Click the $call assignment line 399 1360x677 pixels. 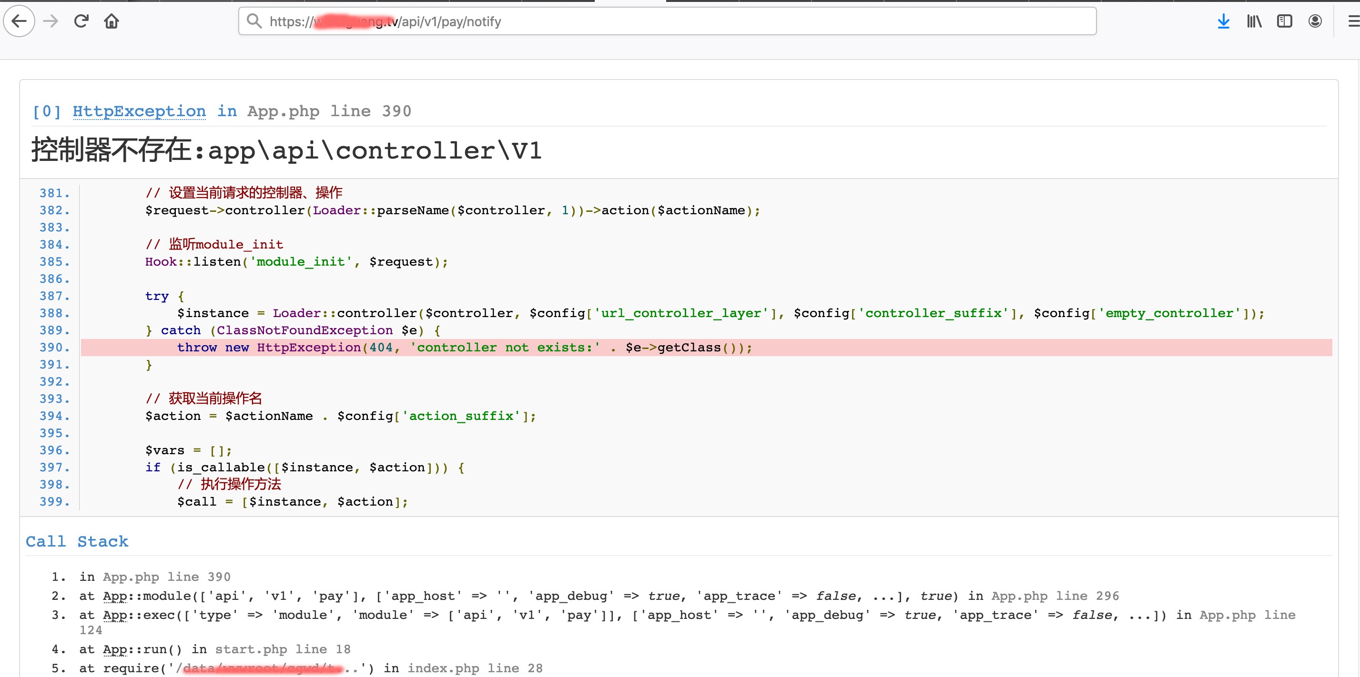(x=293, y=502)
